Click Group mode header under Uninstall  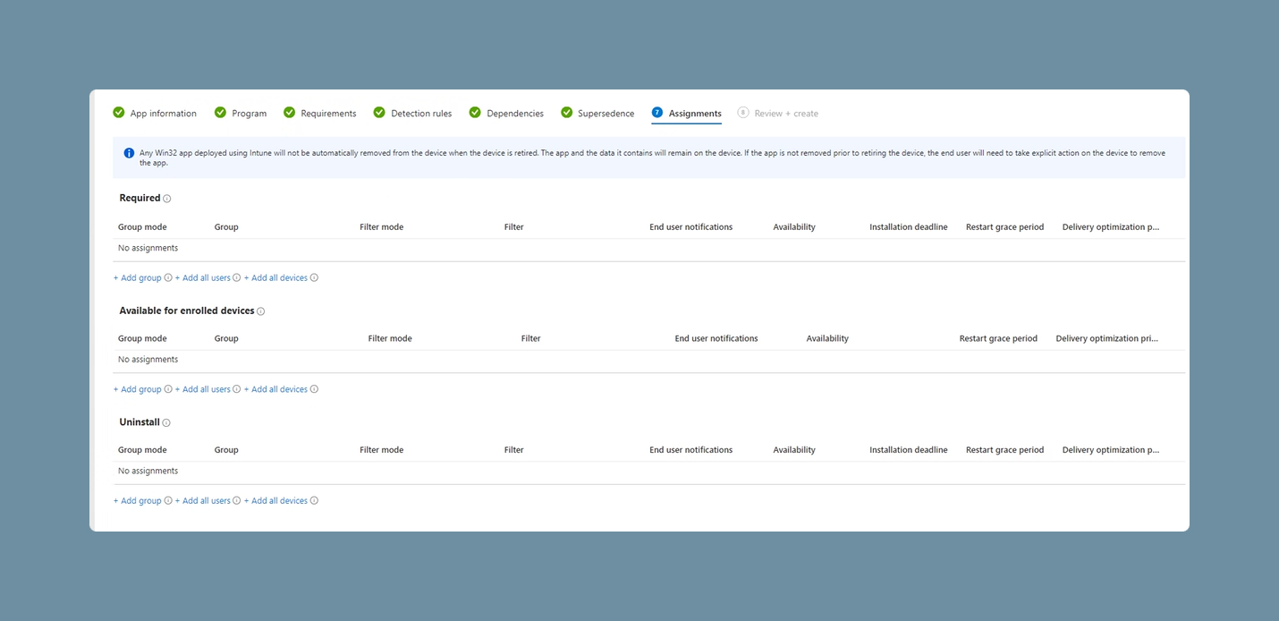142,450
